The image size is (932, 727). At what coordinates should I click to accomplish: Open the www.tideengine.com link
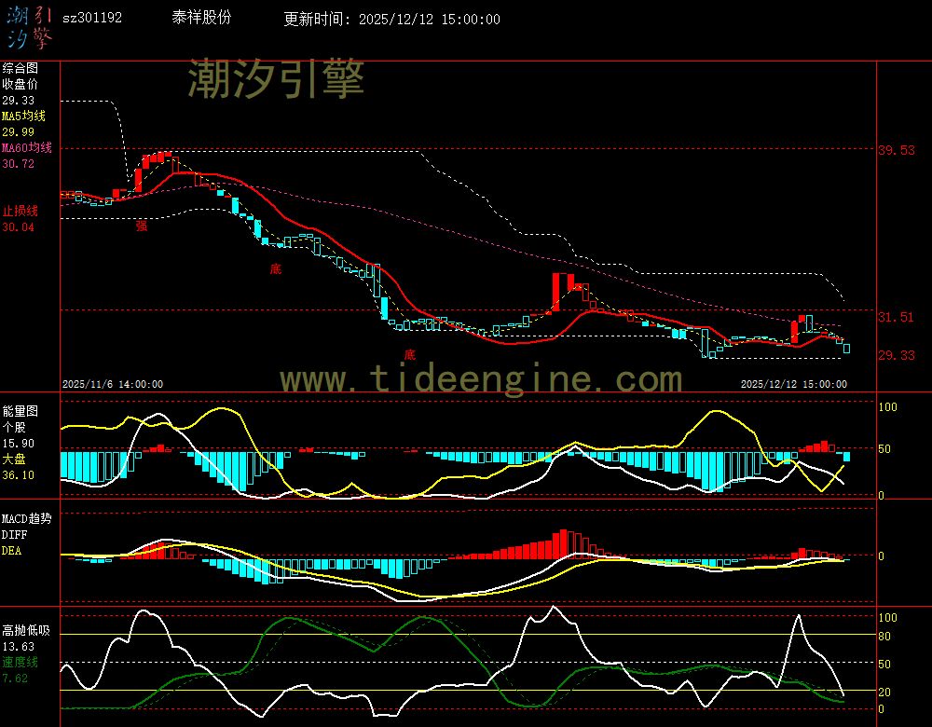tap(481, 379)
